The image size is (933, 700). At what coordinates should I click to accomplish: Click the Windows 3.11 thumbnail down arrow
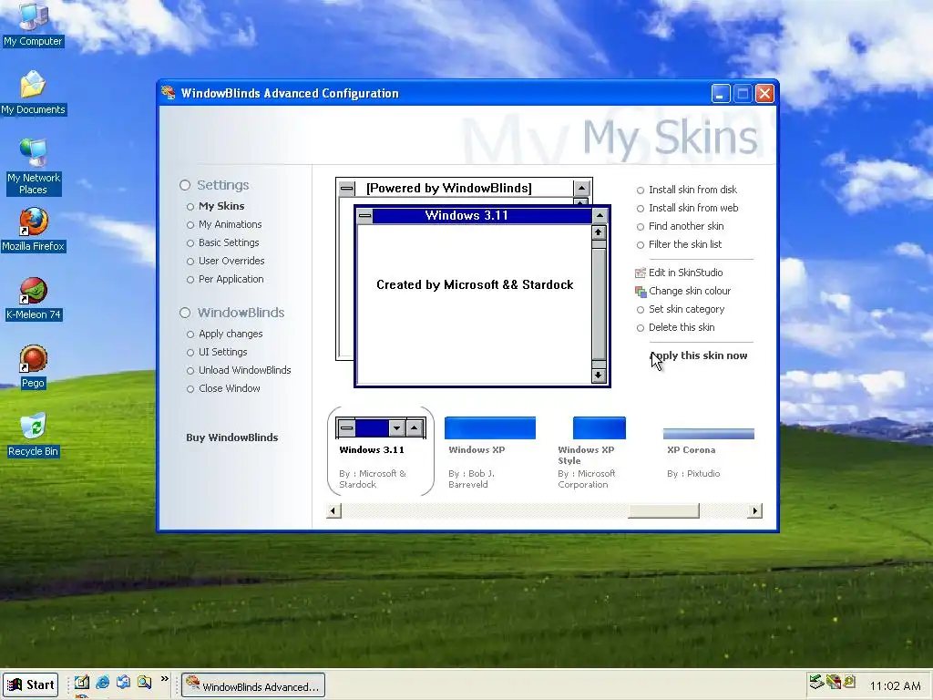coord(397,427)
